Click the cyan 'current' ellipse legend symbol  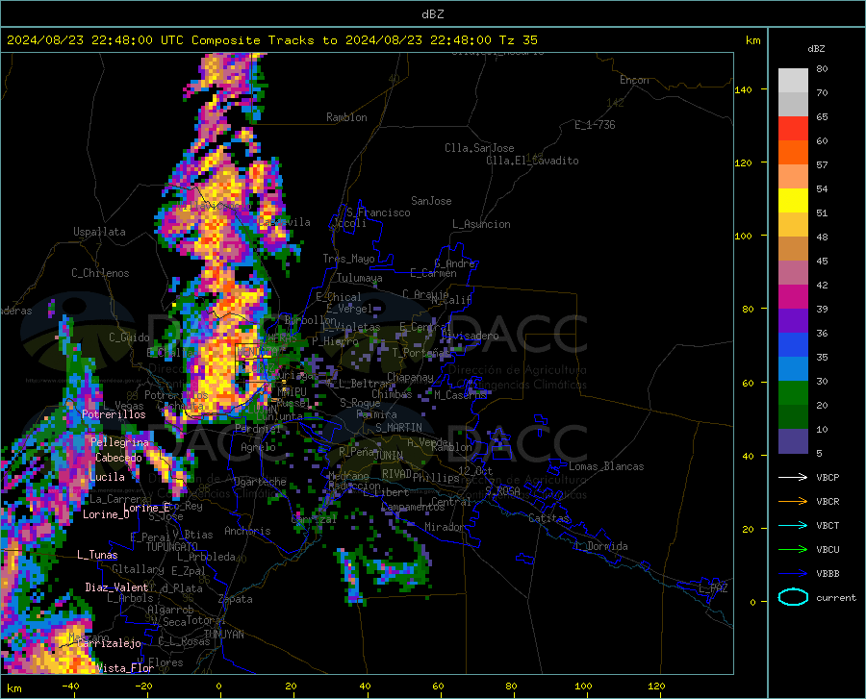coord(793,597)
